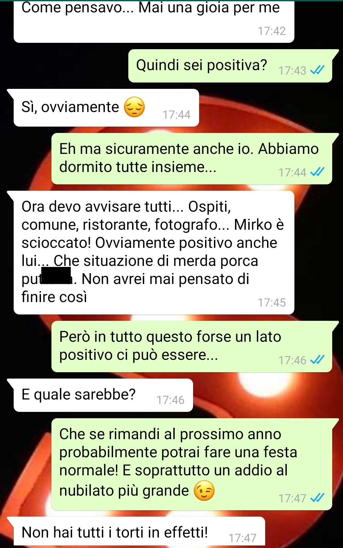The width and height of the screenshot is (343, 548).
Task: Tap the pensive emoji after "Sì, ovviamente"
Action: click(134, 107)
